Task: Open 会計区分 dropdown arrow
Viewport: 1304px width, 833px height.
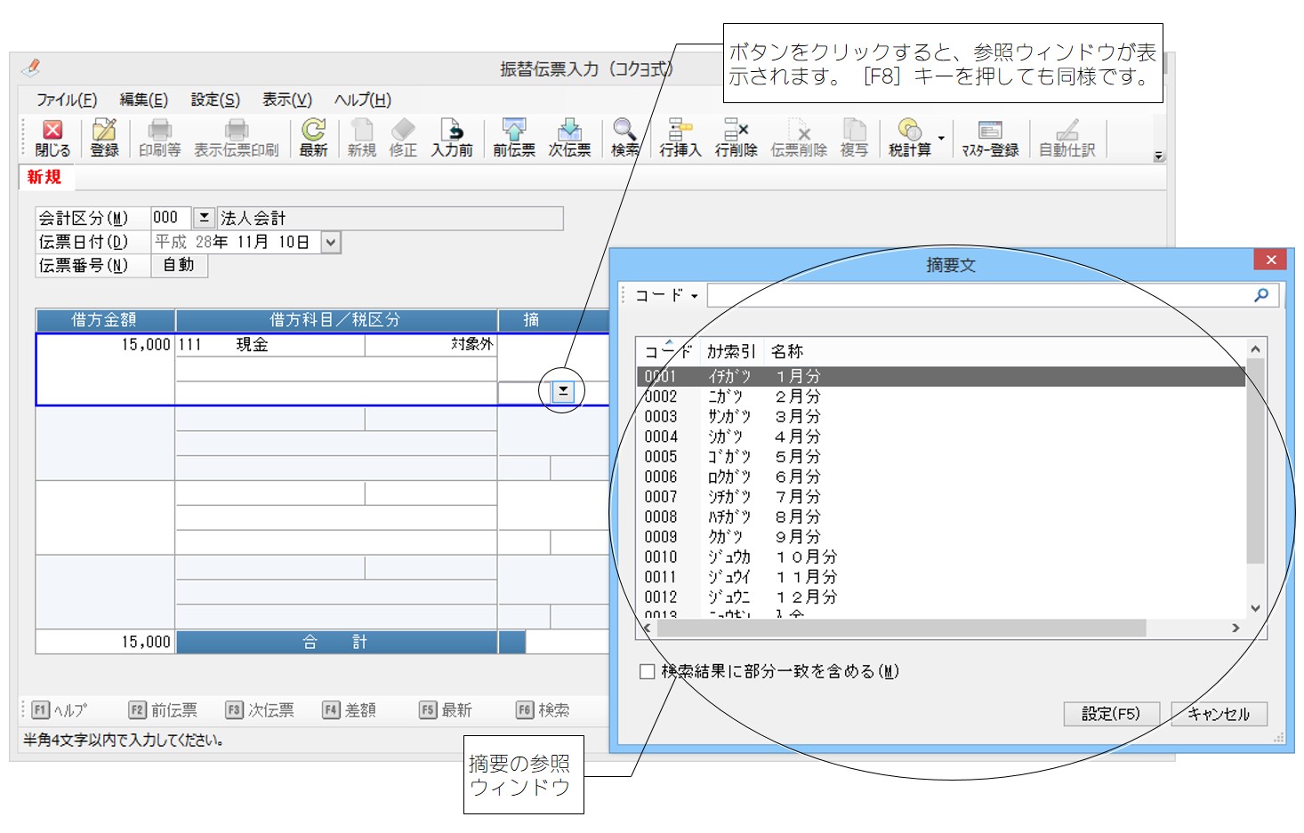Action: coord(205,218)
